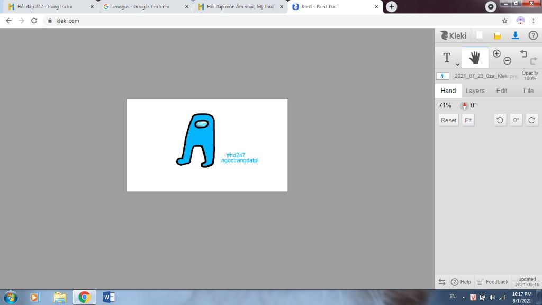The height and width of the screenshot is (305, 542).
Task: Close the Kleki - Paint Tool browser tab
Action: pos(376,6)
